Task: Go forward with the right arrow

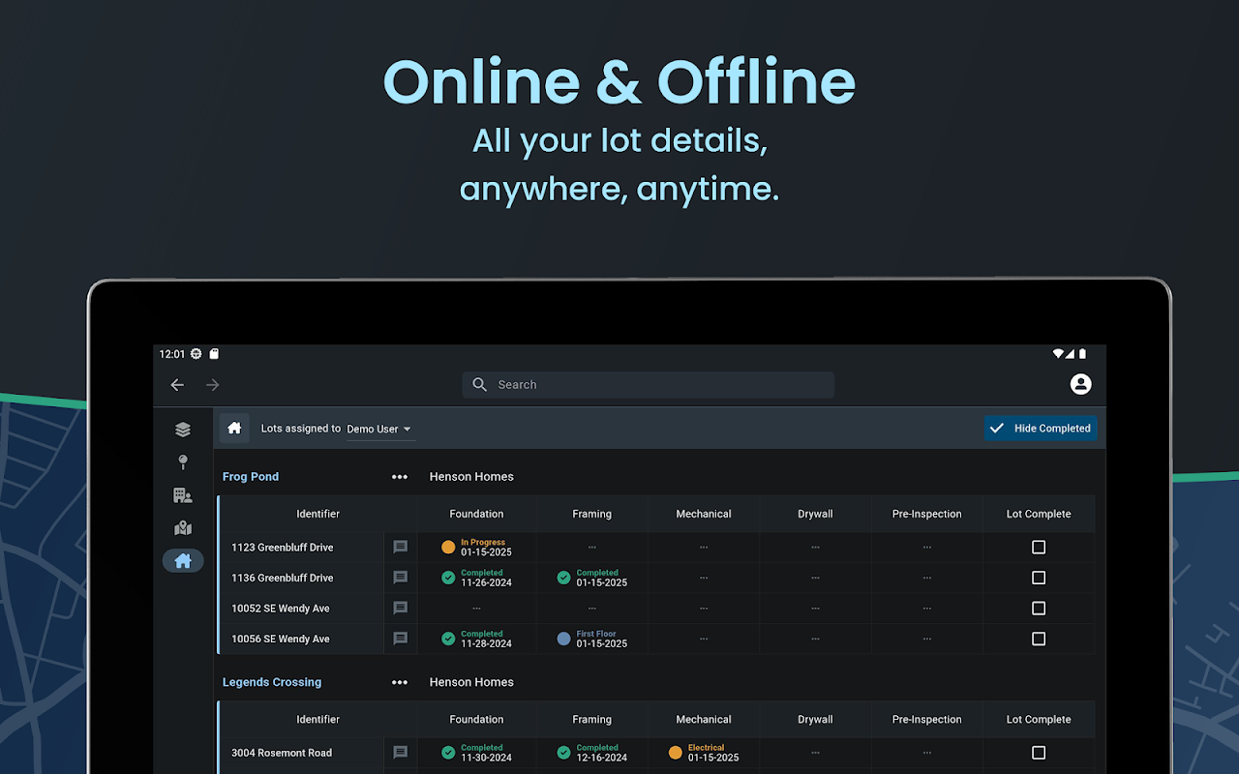Action: point(213,385)
